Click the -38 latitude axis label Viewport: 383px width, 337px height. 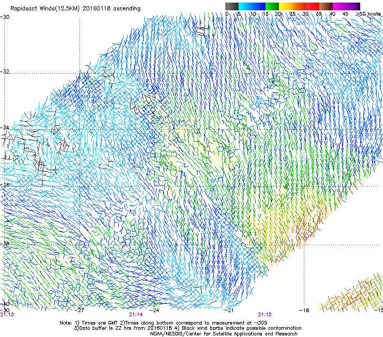pos(5,244)
